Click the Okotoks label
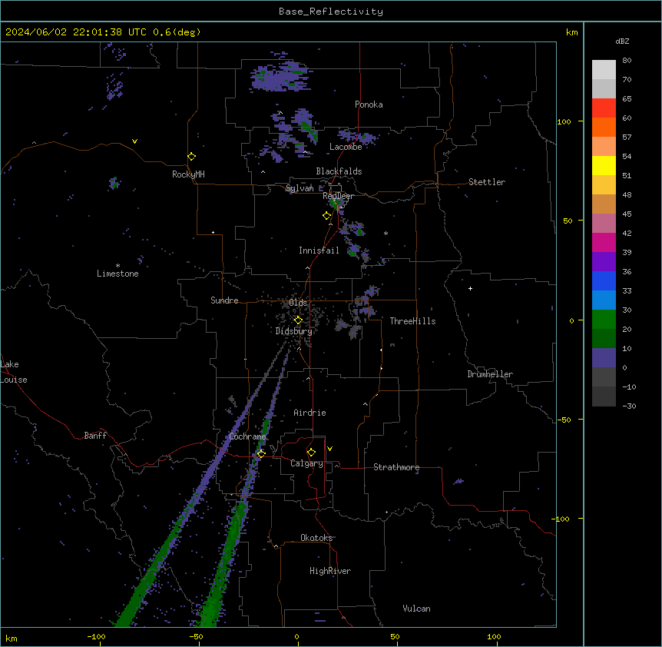 316,538
